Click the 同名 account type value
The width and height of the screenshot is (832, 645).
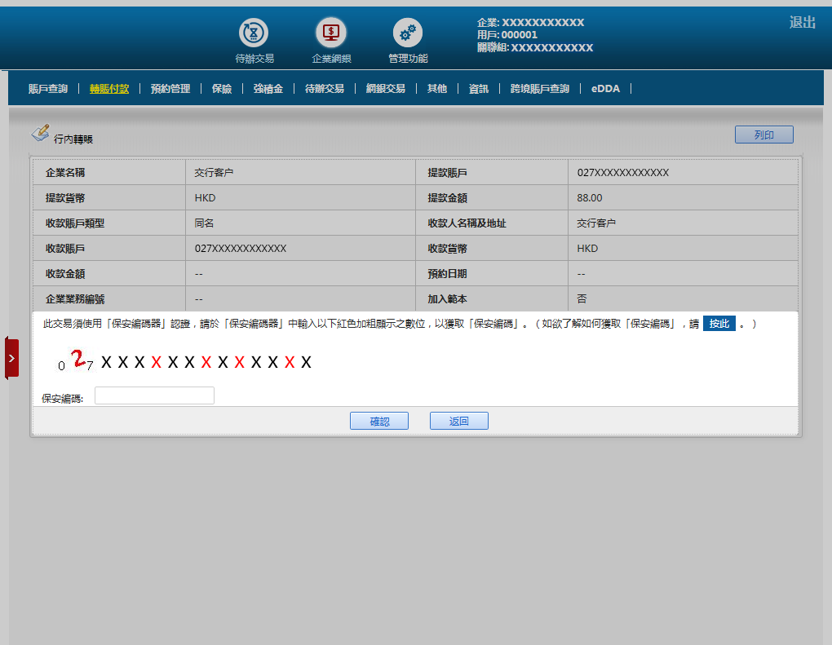pos(204,223)
